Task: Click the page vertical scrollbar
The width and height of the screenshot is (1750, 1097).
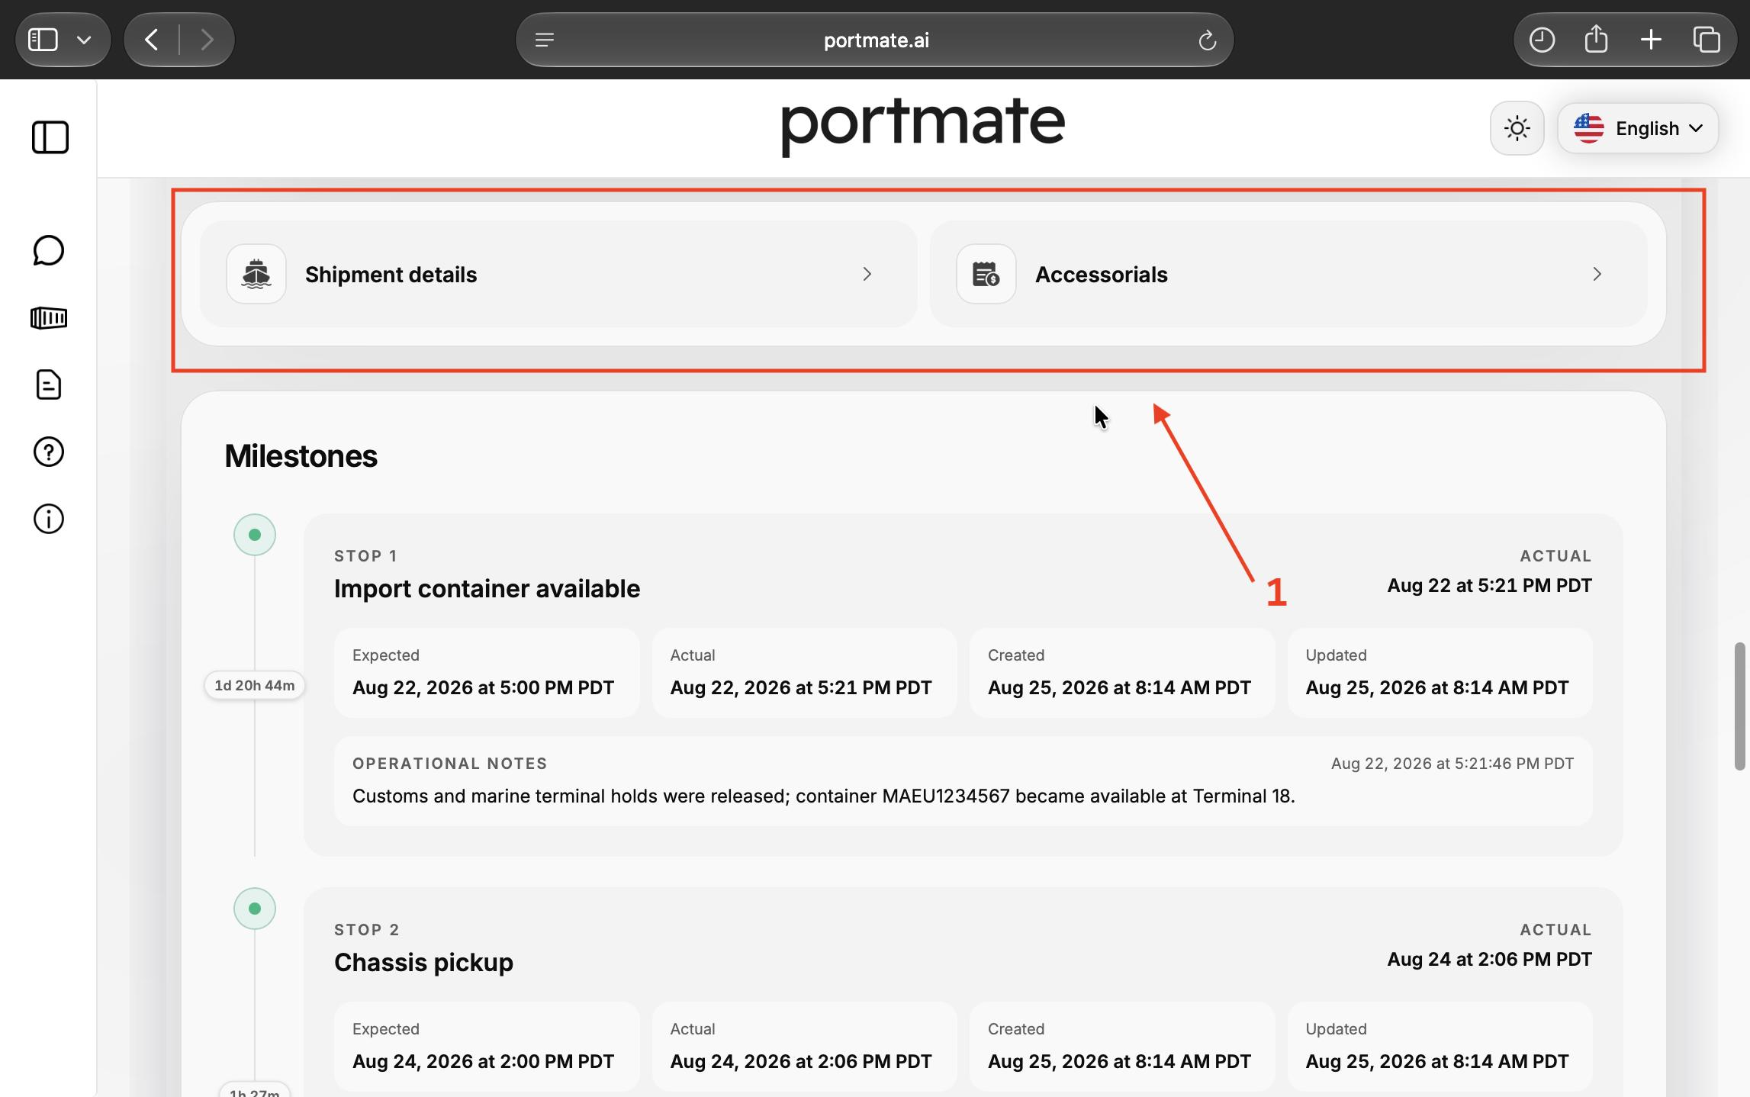Action: (x=1740, y=706)
